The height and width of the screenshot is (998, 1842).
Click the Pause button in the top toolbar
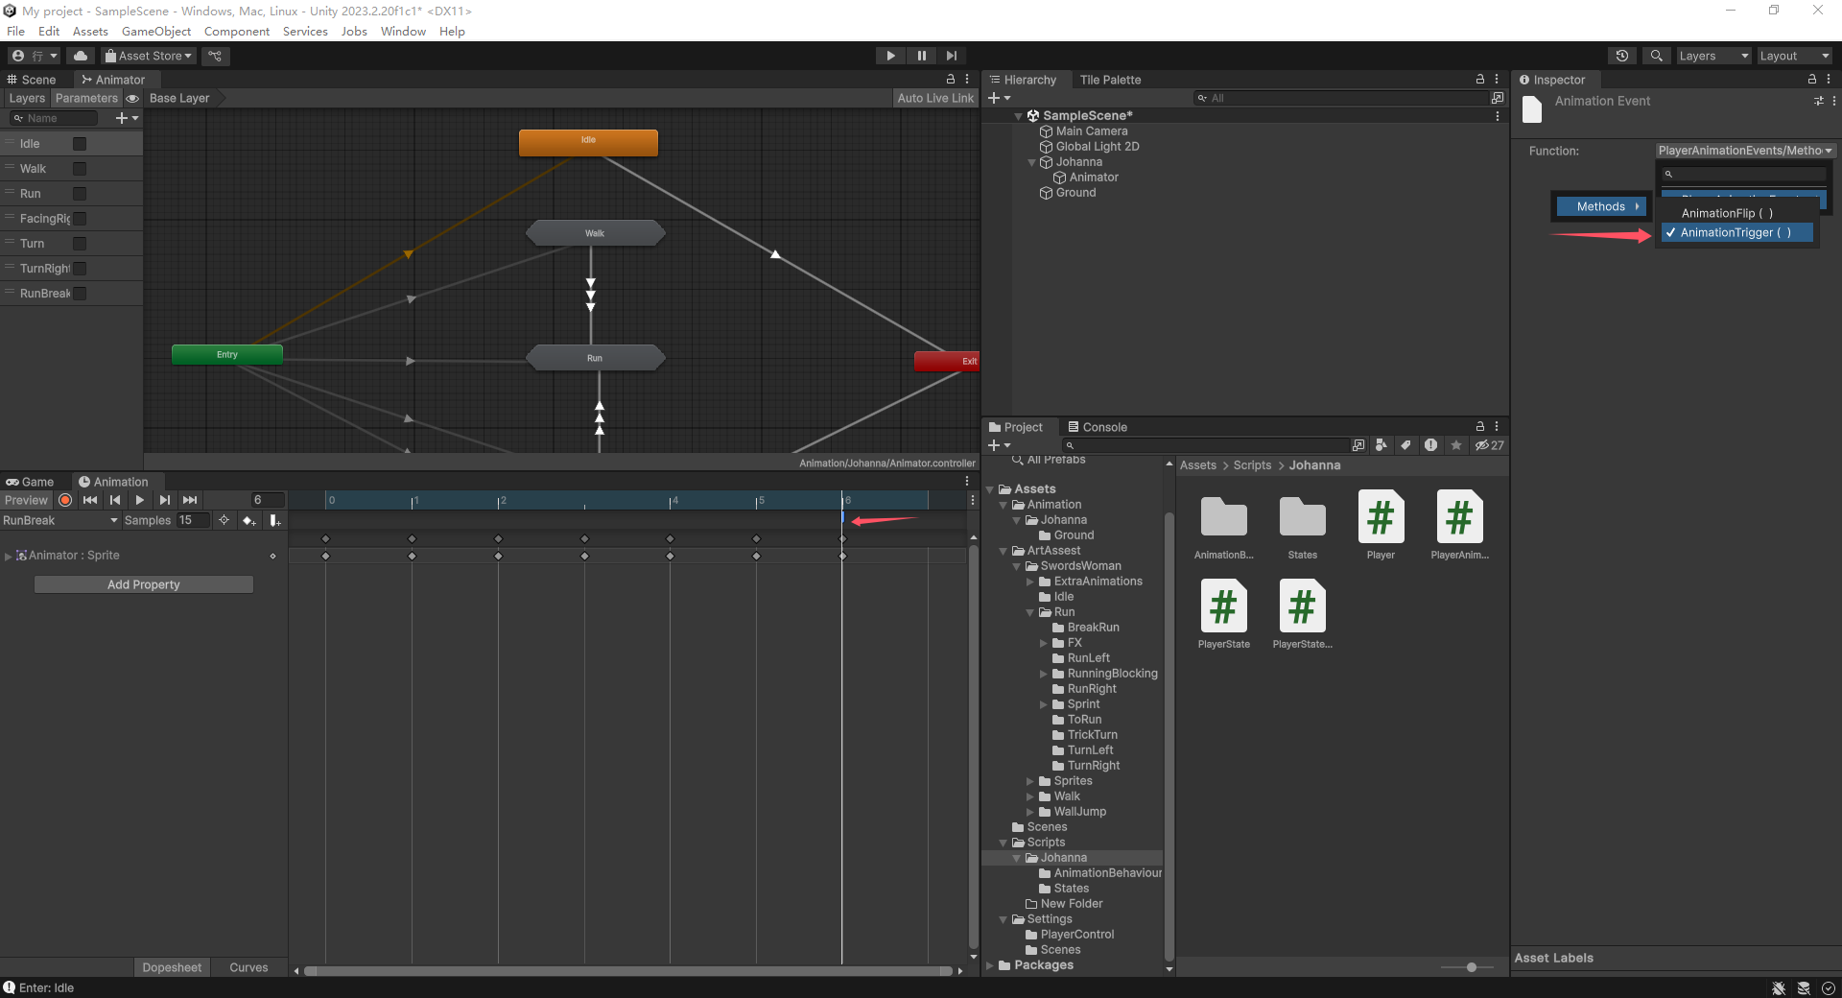921,56
